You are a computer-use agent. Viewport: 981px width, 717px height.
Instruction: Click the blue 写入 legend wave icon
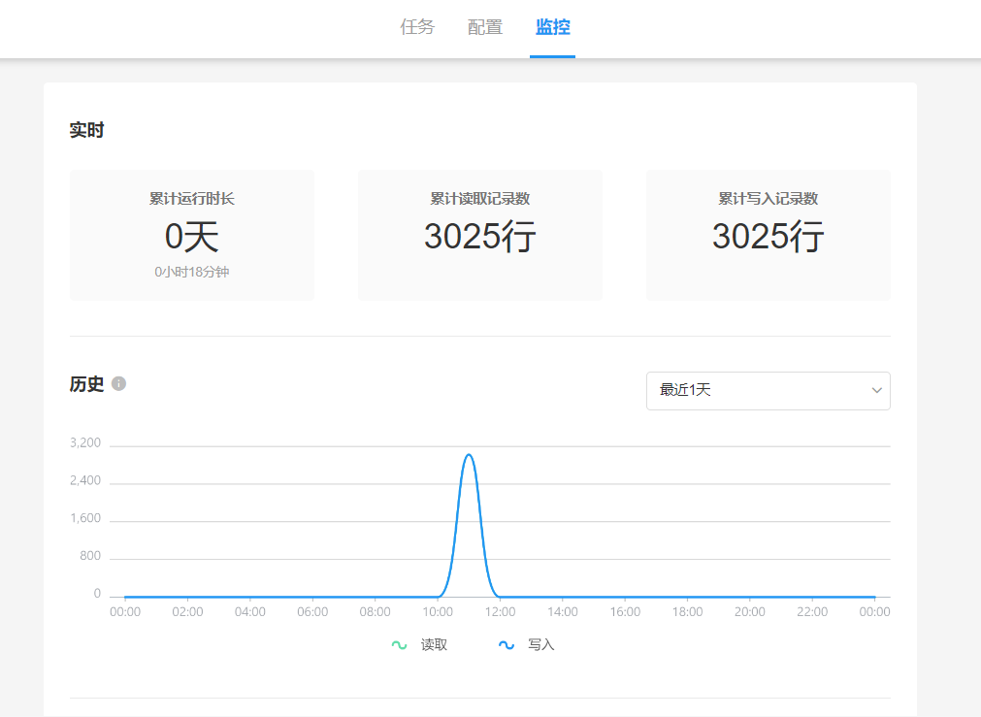506,644
